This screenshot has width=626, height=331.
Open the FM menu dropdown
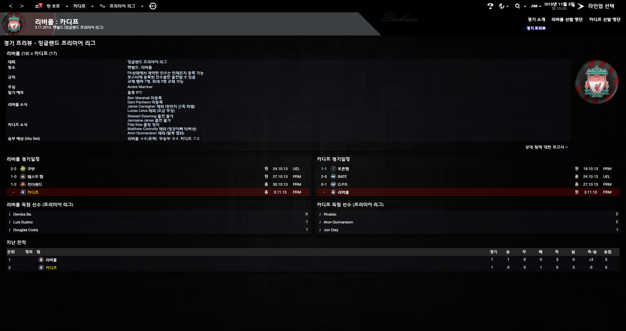click(x=534, y=6)
